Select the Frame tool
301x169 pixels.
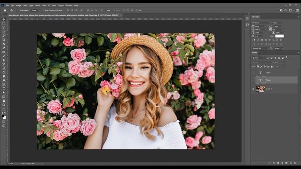coord(4,44)
